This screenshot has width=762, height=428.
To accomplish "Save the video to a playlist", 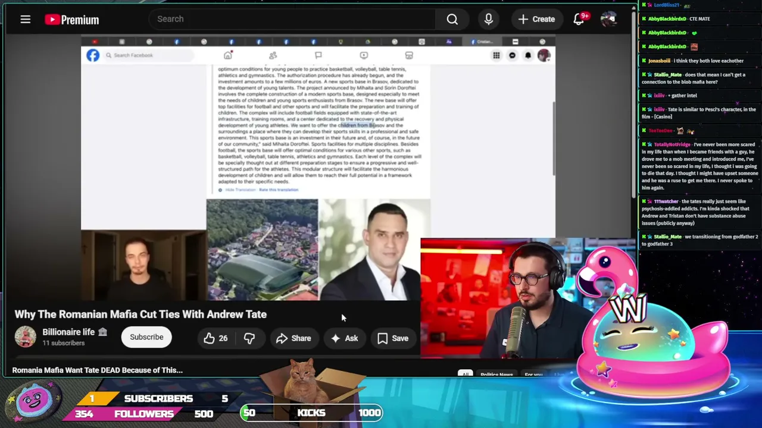I will [393, 338].
